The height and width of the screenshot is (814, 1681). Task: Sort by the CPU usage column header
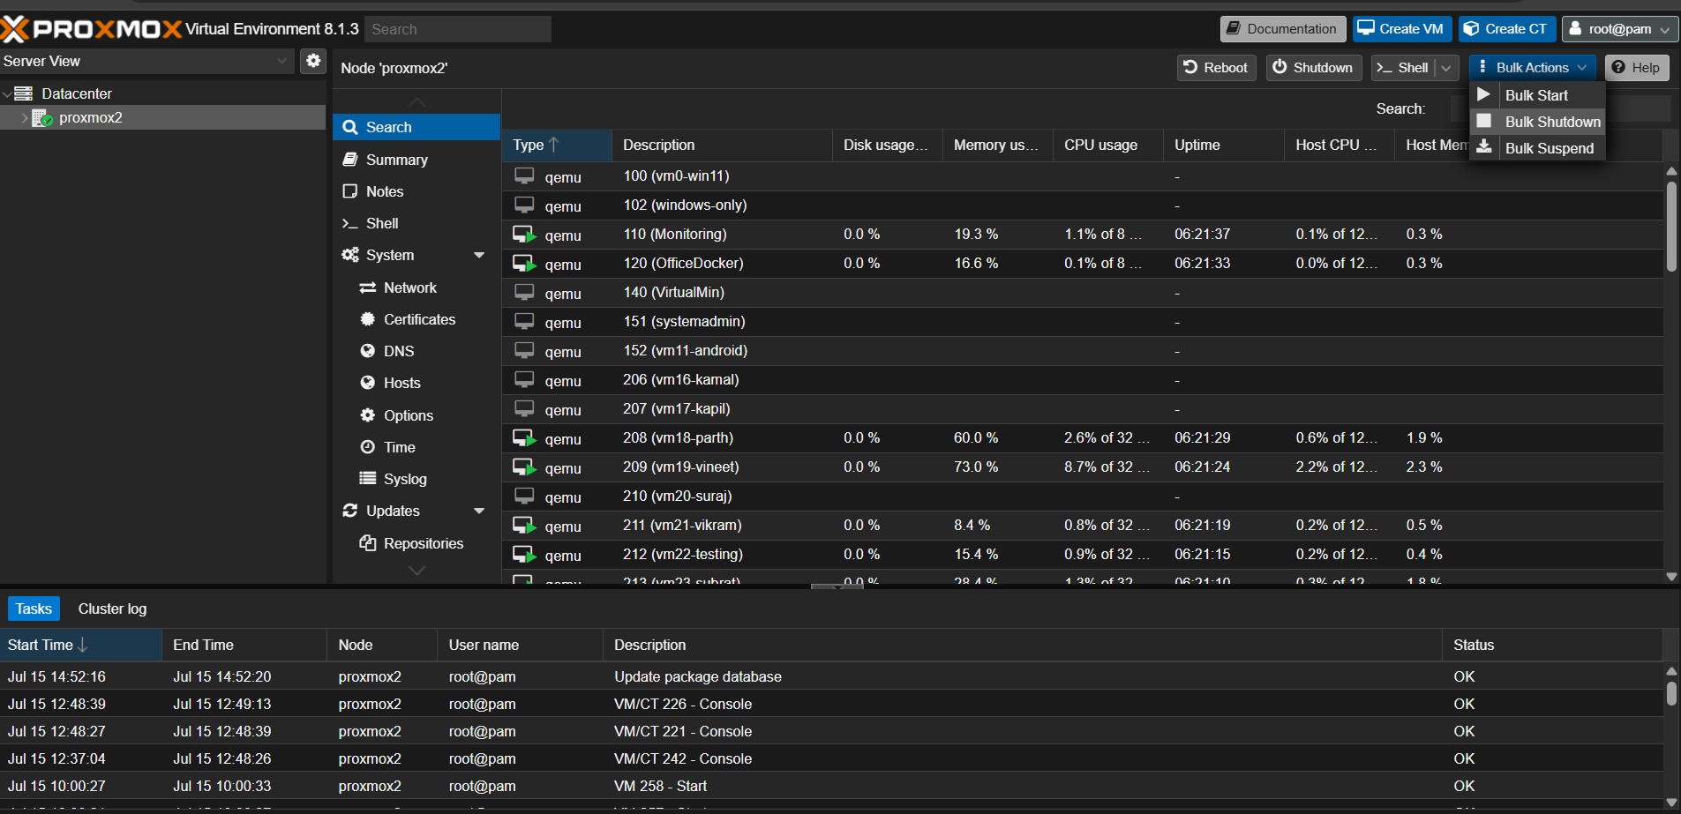pyautogui.click(x=1107, y=145)
